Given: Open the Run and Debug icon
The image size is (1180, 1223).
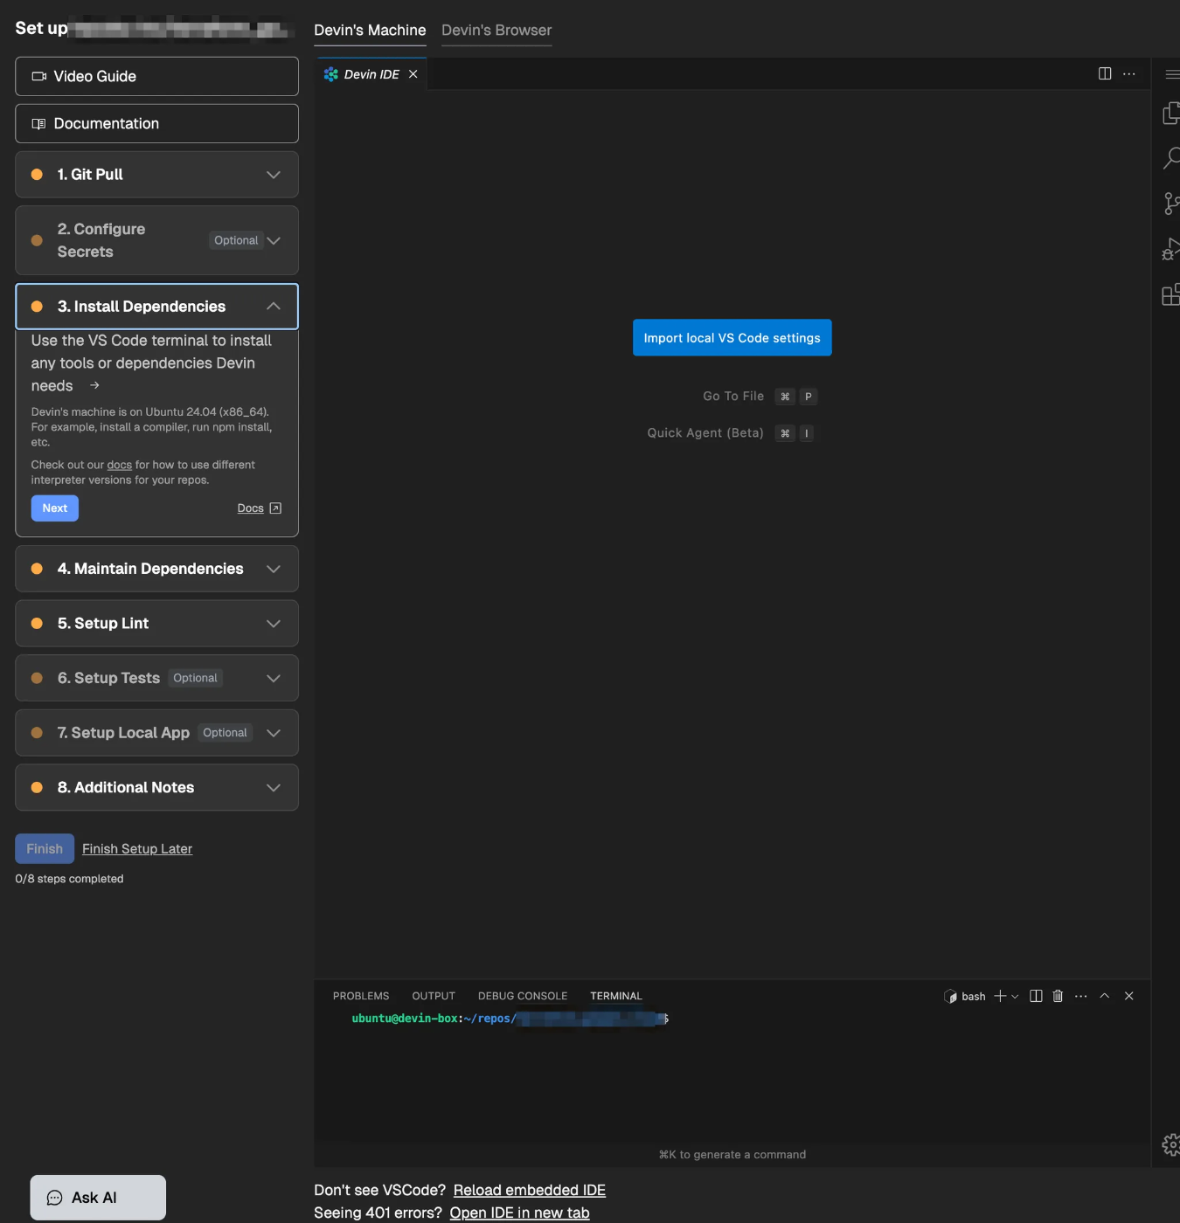Looking at the screenshot, I should tap(1171, 250).
